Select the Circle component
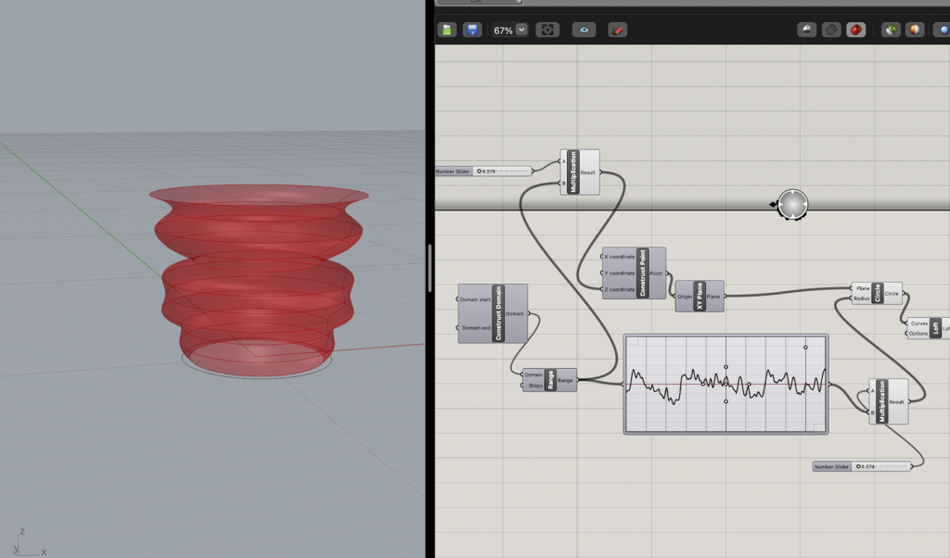The image size is (950, 558). tap(877, 294)
